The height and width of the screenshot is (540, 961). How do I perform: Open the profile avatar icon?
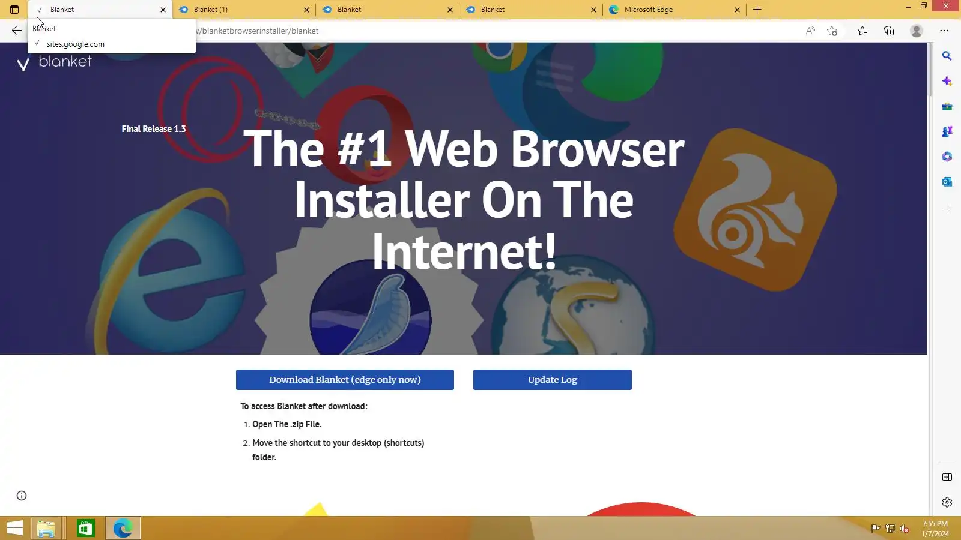(917, 31)
